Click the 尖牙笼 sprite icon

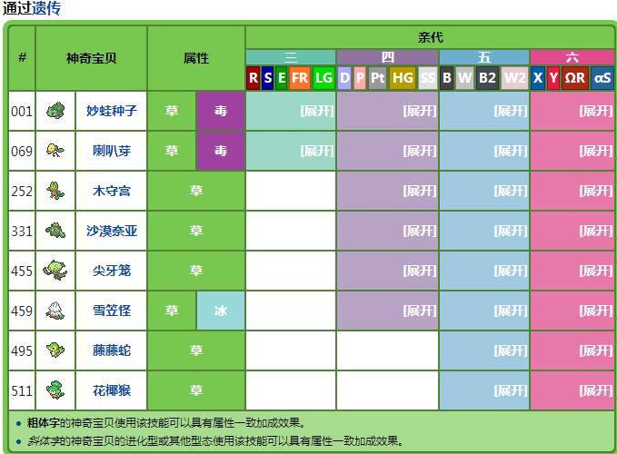55,271
